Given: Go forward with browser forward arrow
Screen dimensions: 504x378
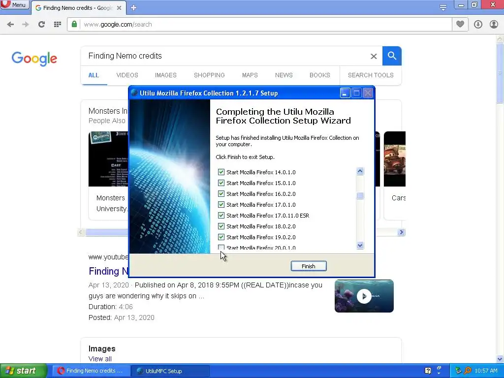Looking at the screenshot, I should [26, 25].
